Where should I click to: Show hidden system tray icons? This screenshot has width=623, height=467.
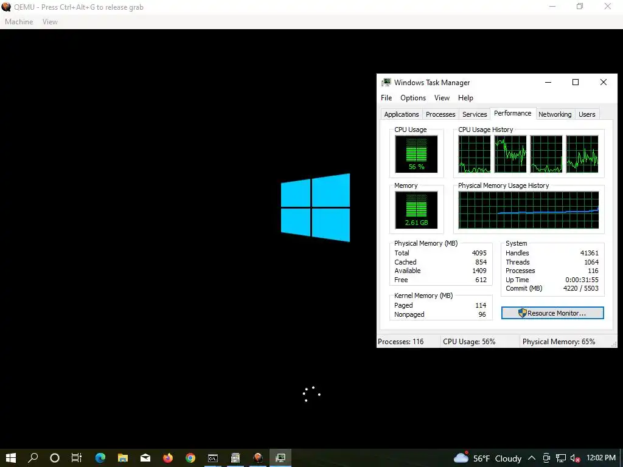[532, 458]
